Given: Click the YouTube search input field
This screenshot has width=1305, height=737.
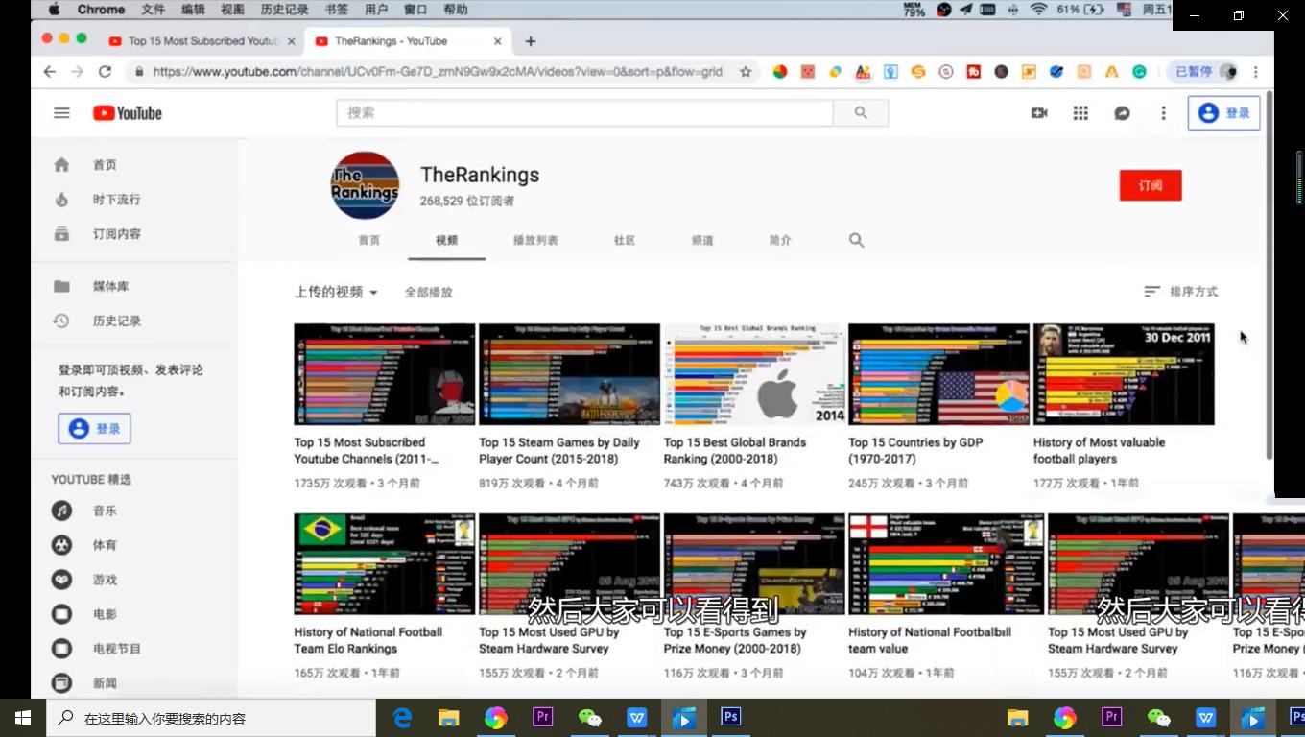Looking at the screenshot, I should pos(584,113).
